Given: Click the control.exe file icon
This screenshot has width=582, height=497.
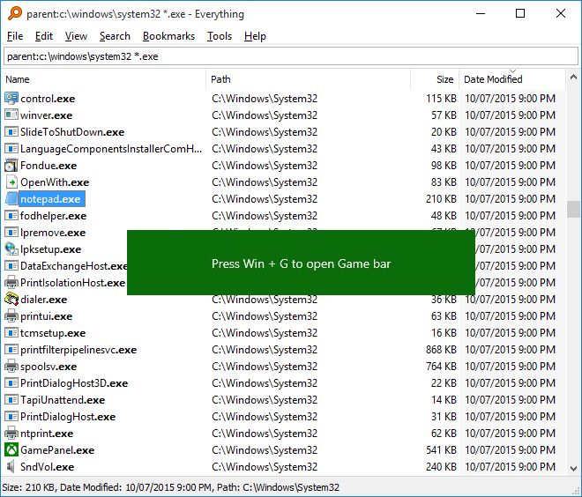Looking at the screenshot, I should tap(11, 99).
